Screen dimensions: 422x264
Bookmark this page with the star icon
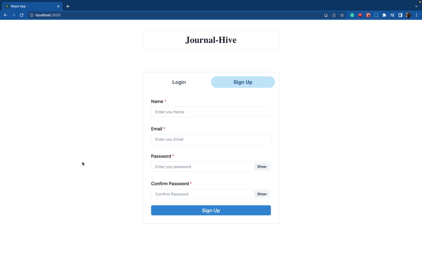342,15
